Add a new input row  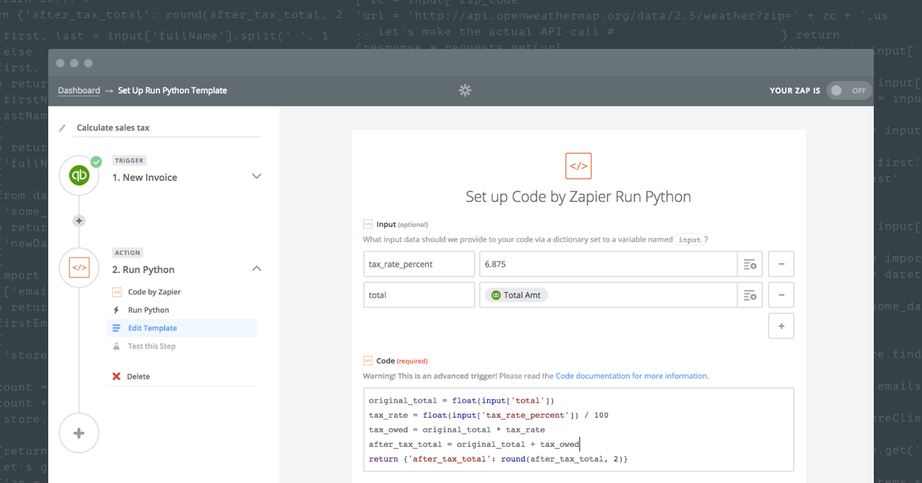pyautogui.click(x=781, y=326)
